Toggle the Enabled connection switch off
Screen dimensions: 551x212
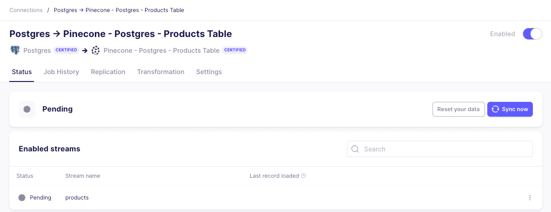point(532,34)
